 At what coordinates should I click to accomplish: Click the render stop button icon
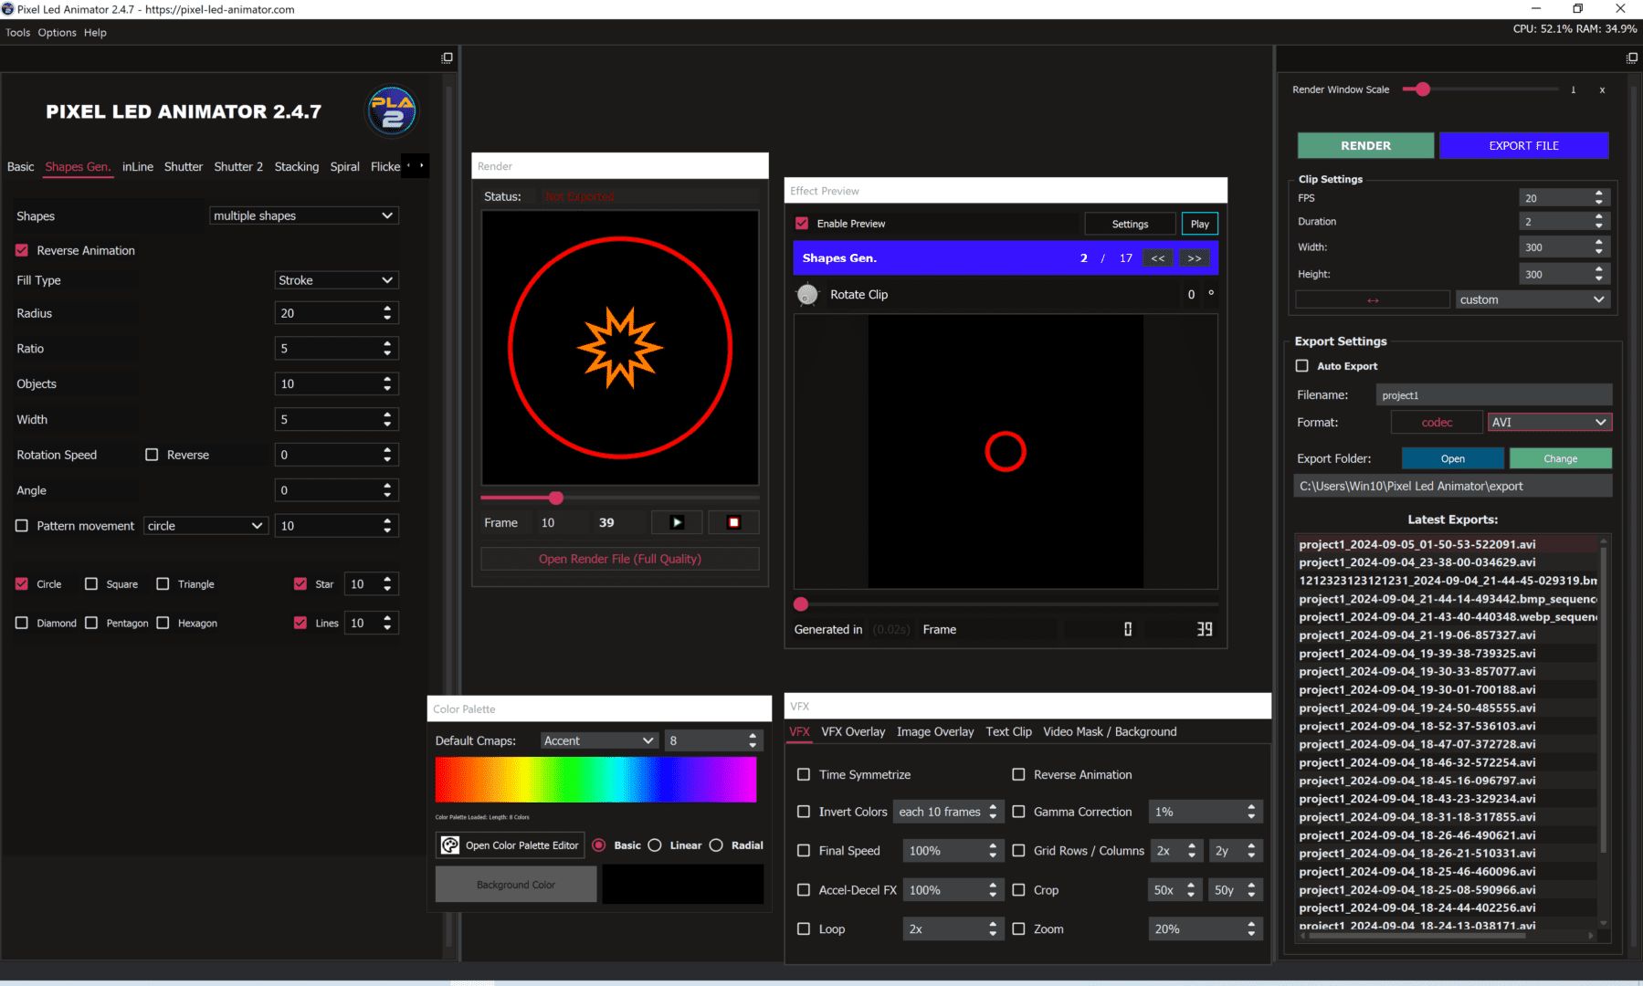(x=733, y=522)
